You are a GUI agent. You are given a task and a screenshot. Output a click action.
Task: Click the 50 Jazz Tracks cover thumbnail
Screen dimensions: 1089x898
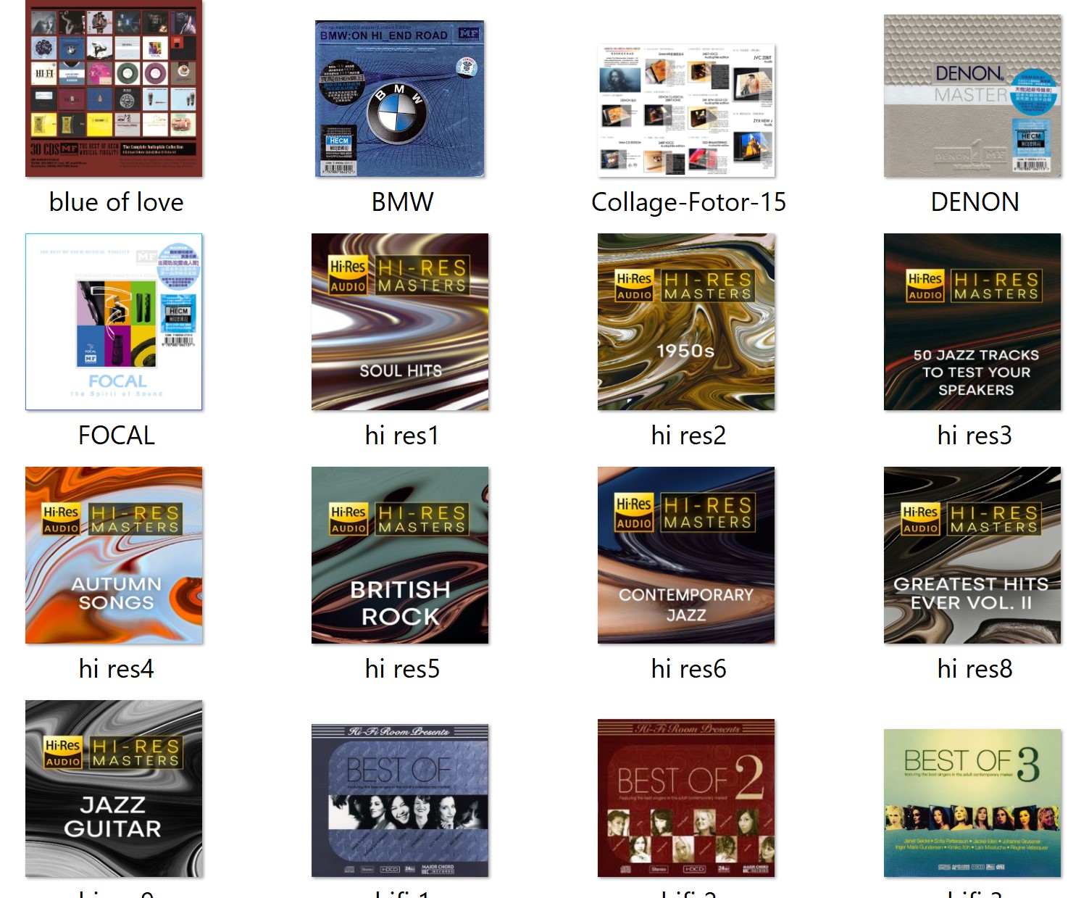[972, 322]
